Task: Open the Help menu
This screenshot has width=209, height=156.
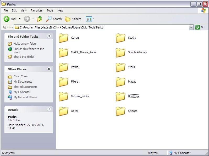Action: tap(60, 10)
